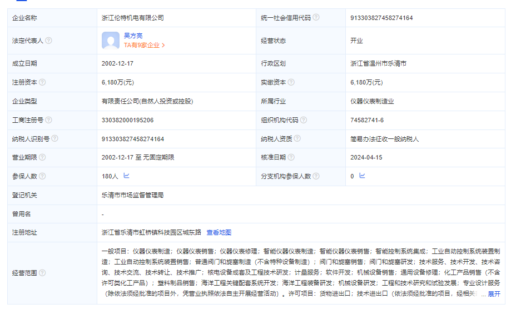Viewport: 516px width, 309px height.
Task: Show help icon for 参保人数
Action: coord(42,176)
